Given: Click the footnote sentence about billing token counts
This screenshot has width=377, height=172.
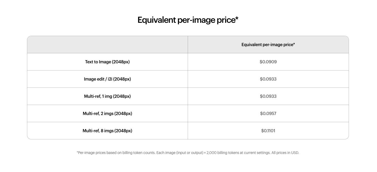Looking at the screenshot, I should coord(116,153).
